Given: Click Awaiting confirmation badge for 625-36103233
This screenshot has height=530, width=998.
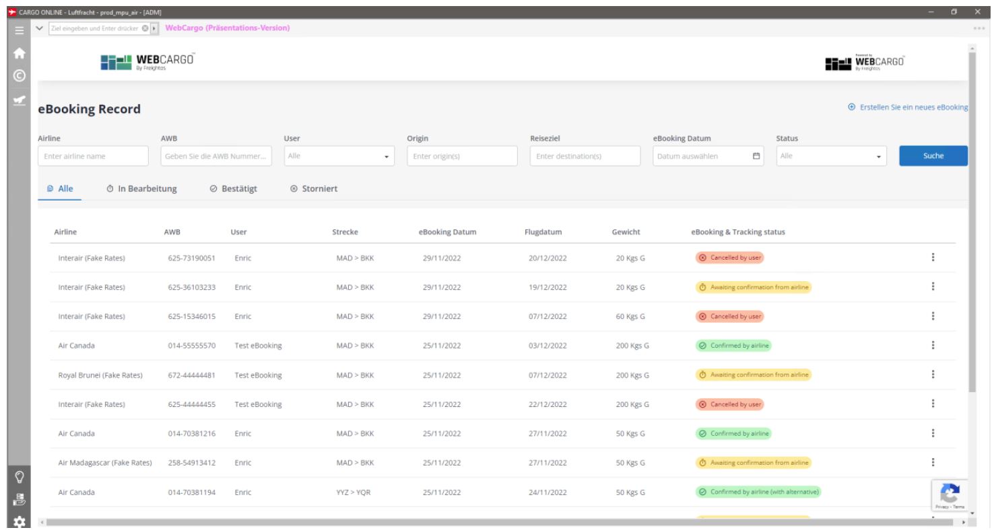Looking at the screenshot, I should pos(754,287).
